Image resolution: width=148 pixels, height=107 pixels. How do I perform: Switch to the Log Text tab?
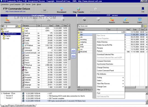point(4,105)
